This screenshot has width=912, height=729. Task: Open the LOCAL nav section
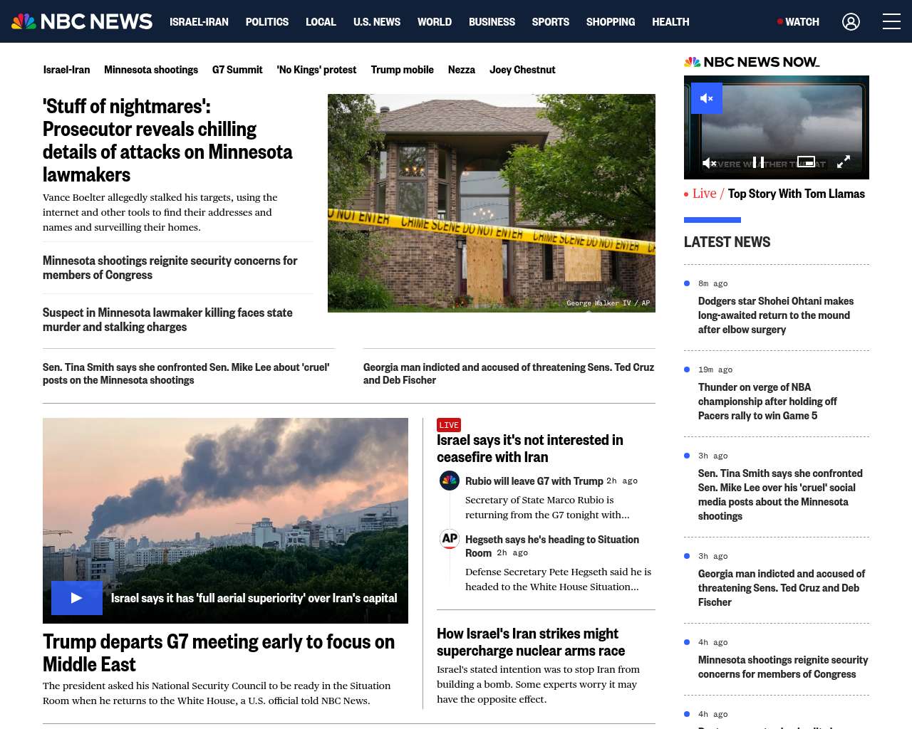(x=321, y=21)
